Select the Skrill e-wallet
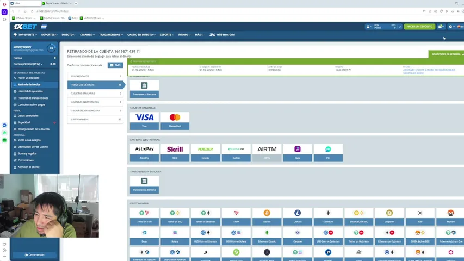The height and width of the screenshot is (261, 464). 175,153
